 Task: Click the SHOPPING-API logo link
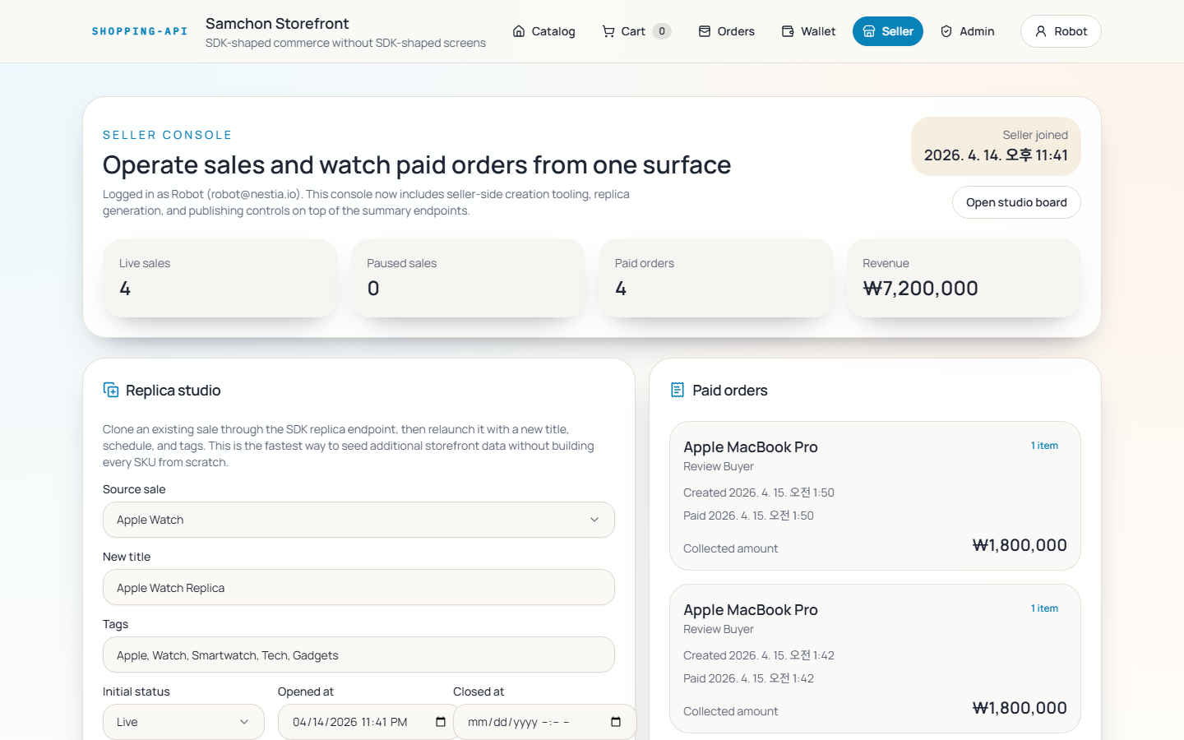tap(140, 31)
